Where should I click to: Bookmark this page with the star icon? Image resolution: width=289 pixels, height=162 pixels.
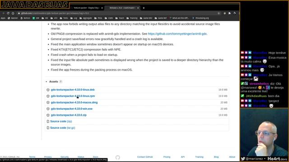(219, 13)
